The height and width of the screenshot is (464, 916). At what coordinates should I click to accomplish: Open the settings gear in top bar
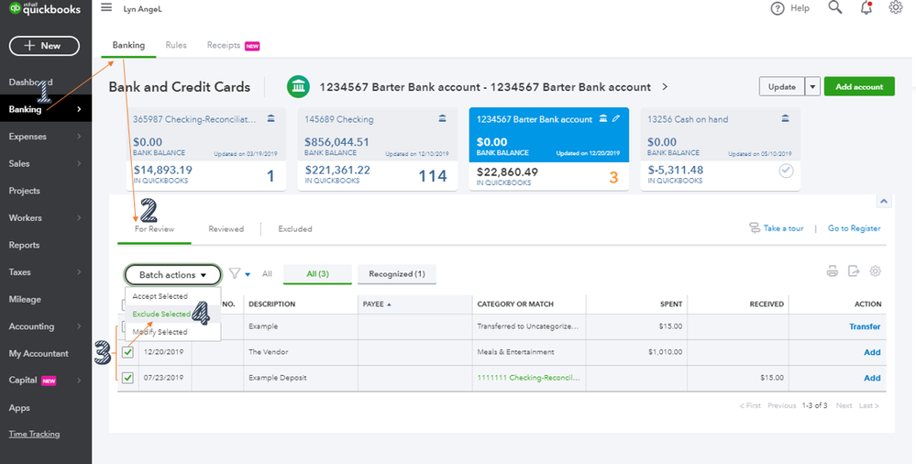(x=896, y=7)
